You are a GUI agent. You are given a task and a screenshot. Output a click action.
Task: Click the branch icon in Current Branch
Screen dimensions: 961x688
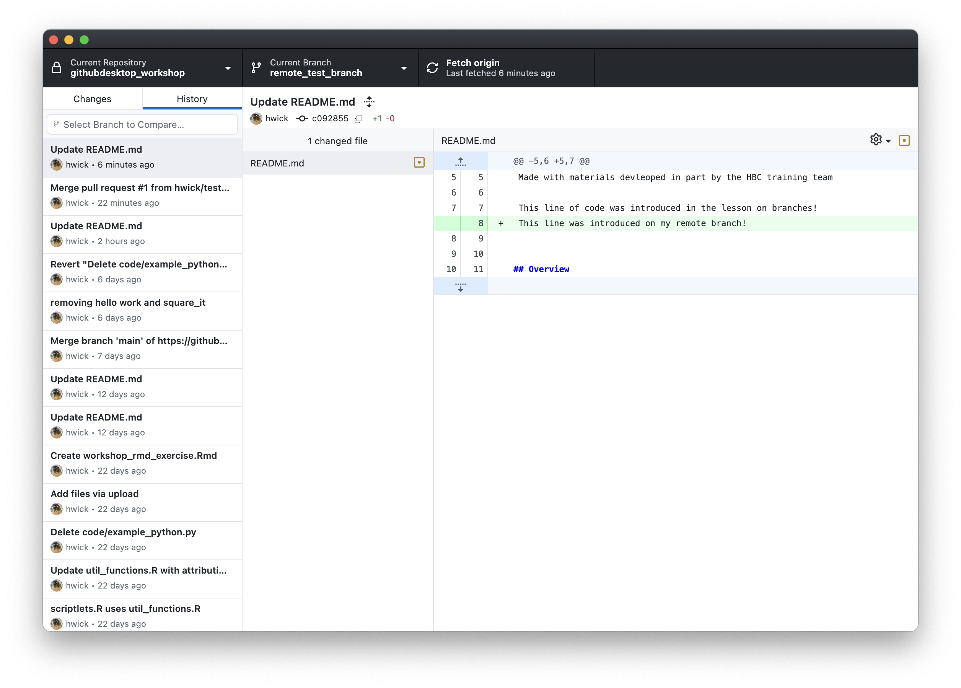click(x=256, y=68)
